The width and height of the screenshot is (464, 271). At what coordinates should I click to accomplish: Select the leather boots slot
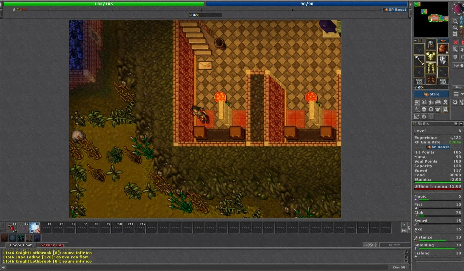pyautogui.click(x=431, y=80)
